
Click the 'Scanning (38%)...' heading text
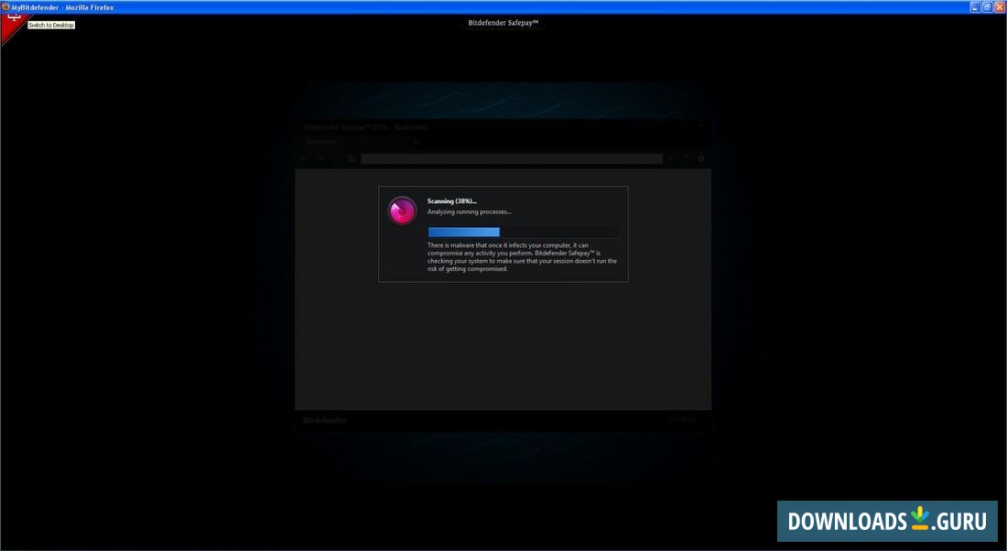[452, 201]
